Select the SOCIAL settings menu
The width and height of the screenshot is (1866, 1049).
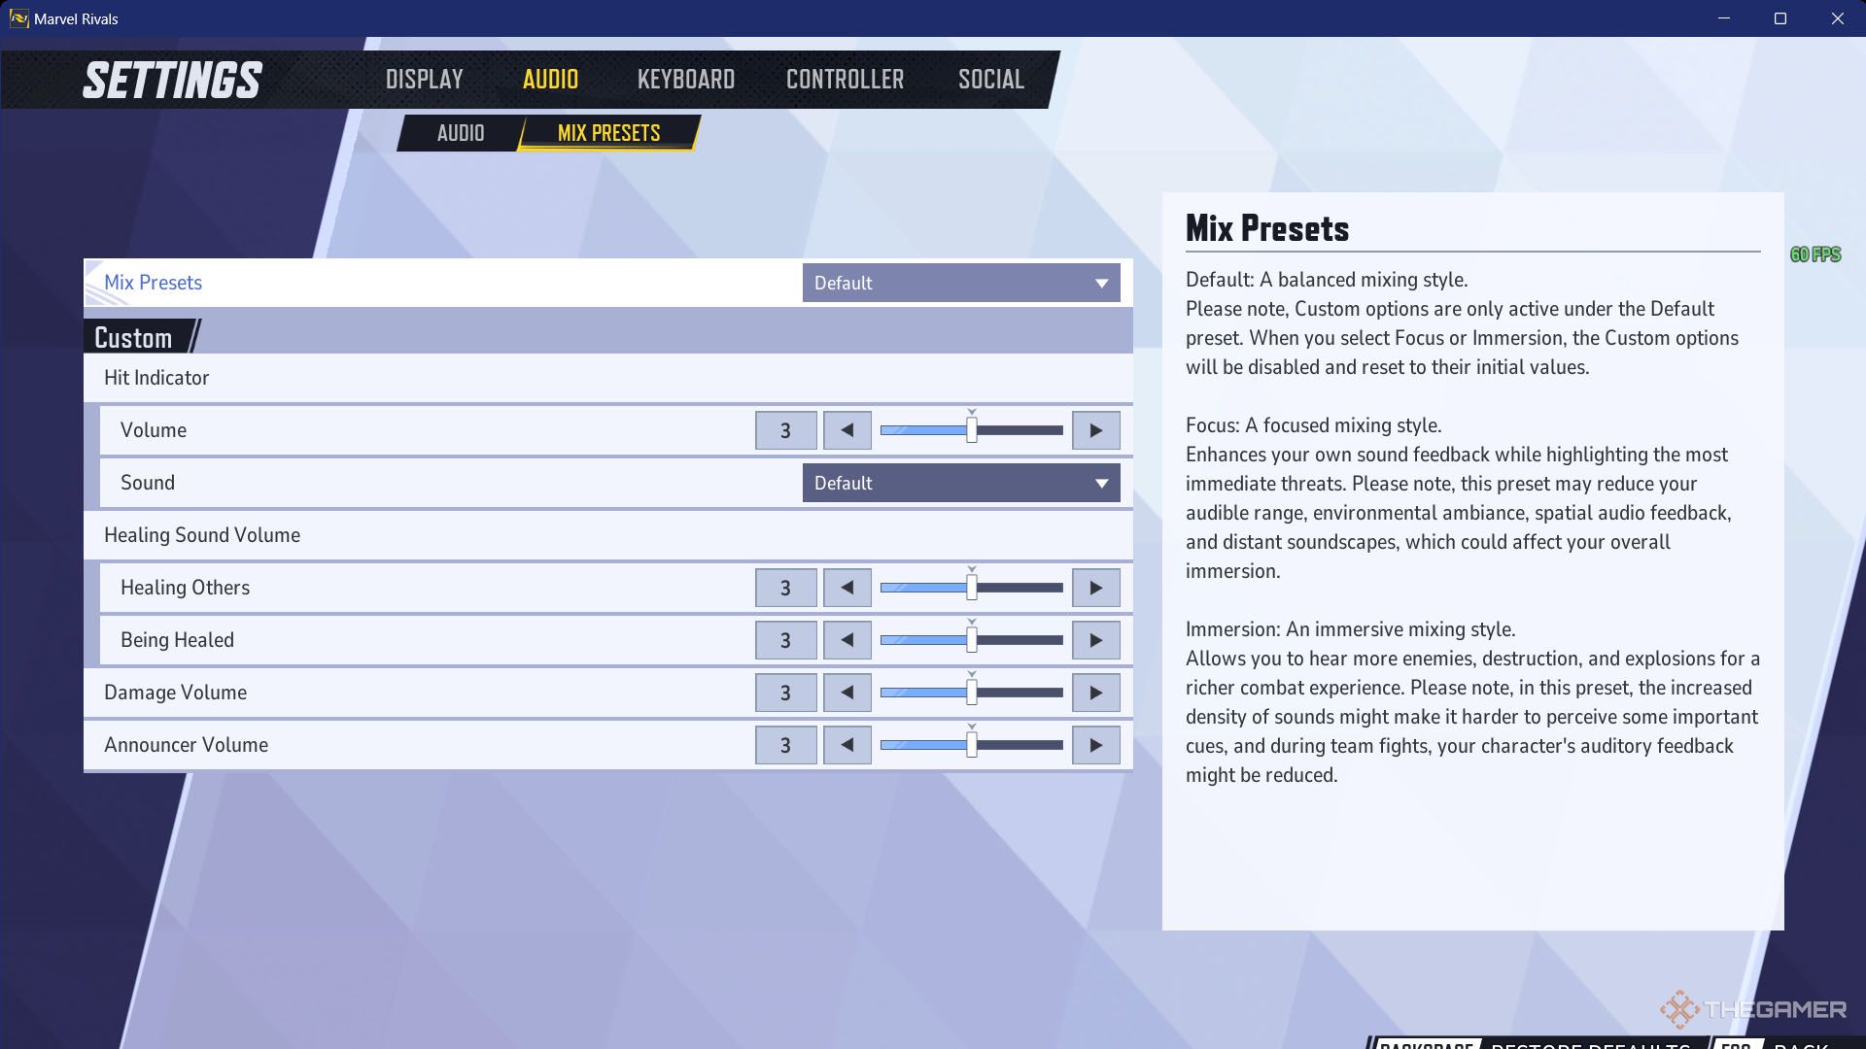(x=990, y=80)
